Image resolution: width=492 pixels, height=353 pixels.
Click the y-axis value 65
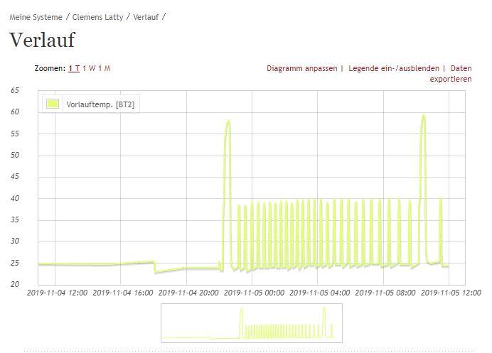15,91
